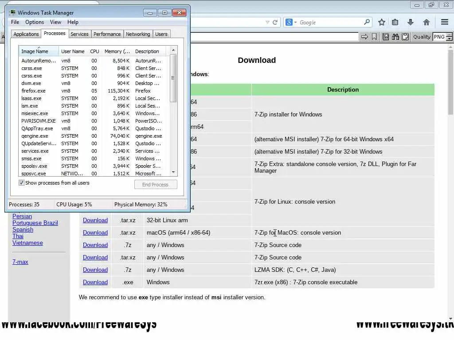Download the LZMA SDK .7z
The height and width of the screenshot is (340, 454).
coord(95,270)
